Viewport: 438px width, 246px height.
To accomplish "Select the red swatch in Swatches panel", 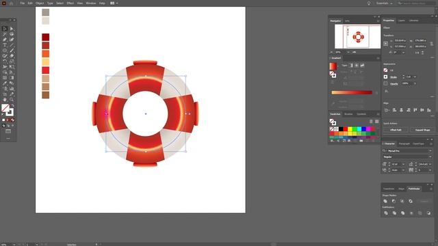I will pos(346,129).
